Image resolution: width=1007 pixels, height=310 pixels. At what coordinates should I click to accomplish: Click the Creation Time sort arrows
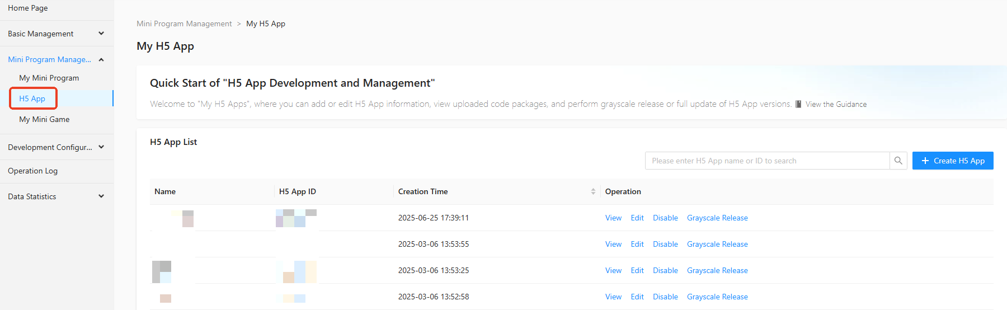pos(593,191)
